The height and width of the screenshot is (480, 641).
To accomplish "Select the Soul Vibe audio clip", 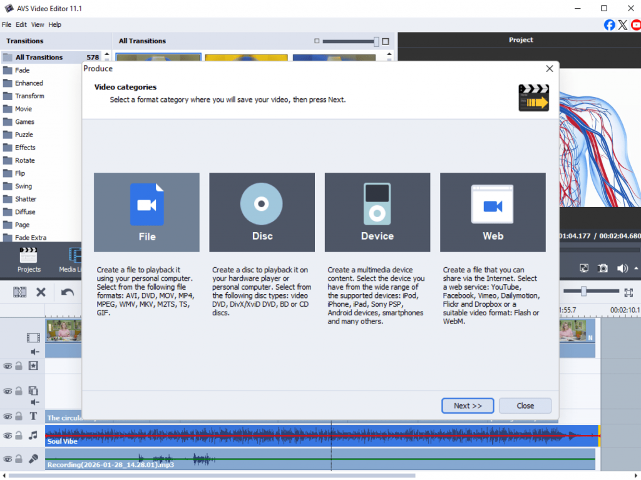I will (x=322, y=436).
